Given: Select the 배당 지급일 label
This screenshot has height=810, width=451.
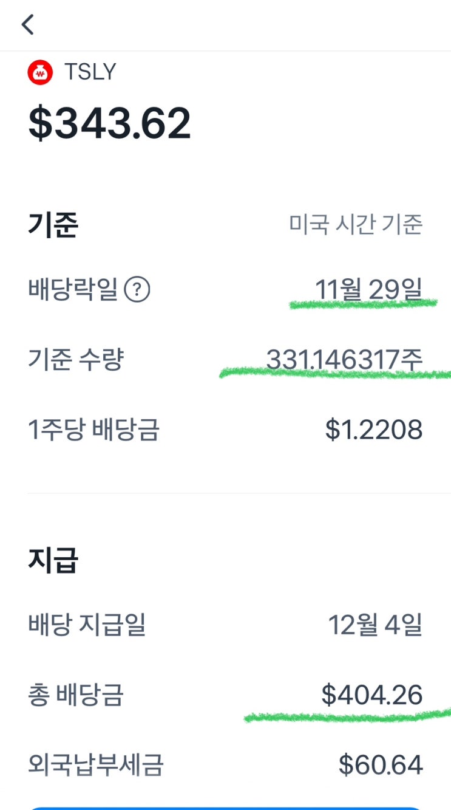Looking at the screenshot, I should click(87, 625).
